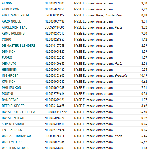
Task: Open AKZO NOBEL stock page
Action: [x=12, y=21]
